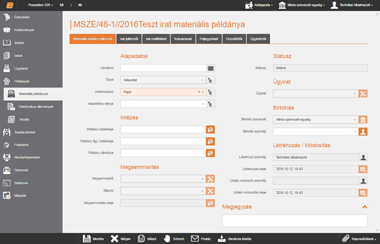Open the Adatgazda dropdown menu

coord(259,5)
